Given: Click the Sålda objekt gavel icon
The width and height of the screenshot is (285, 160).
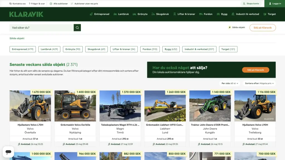Looking at the screenshot, I should (230, 27).
